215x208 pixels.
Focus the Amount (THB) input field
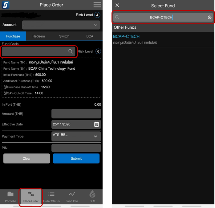pos(76,114)
